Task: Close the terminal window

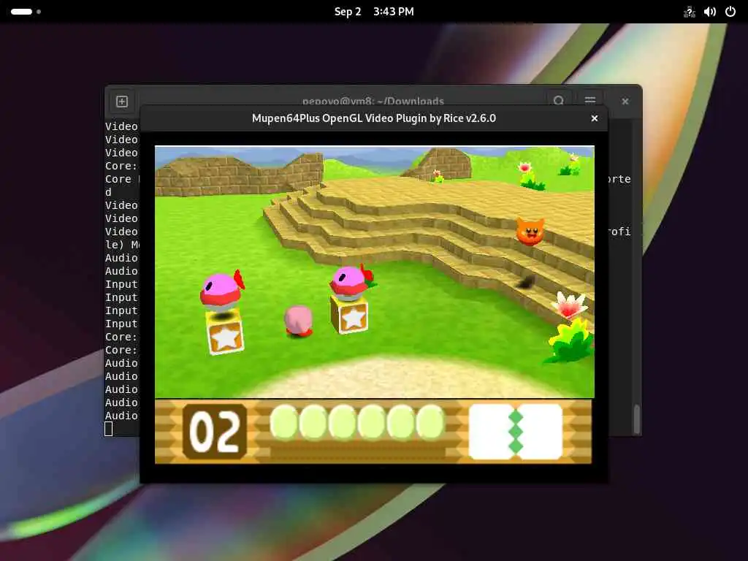Action: point(625,101)
